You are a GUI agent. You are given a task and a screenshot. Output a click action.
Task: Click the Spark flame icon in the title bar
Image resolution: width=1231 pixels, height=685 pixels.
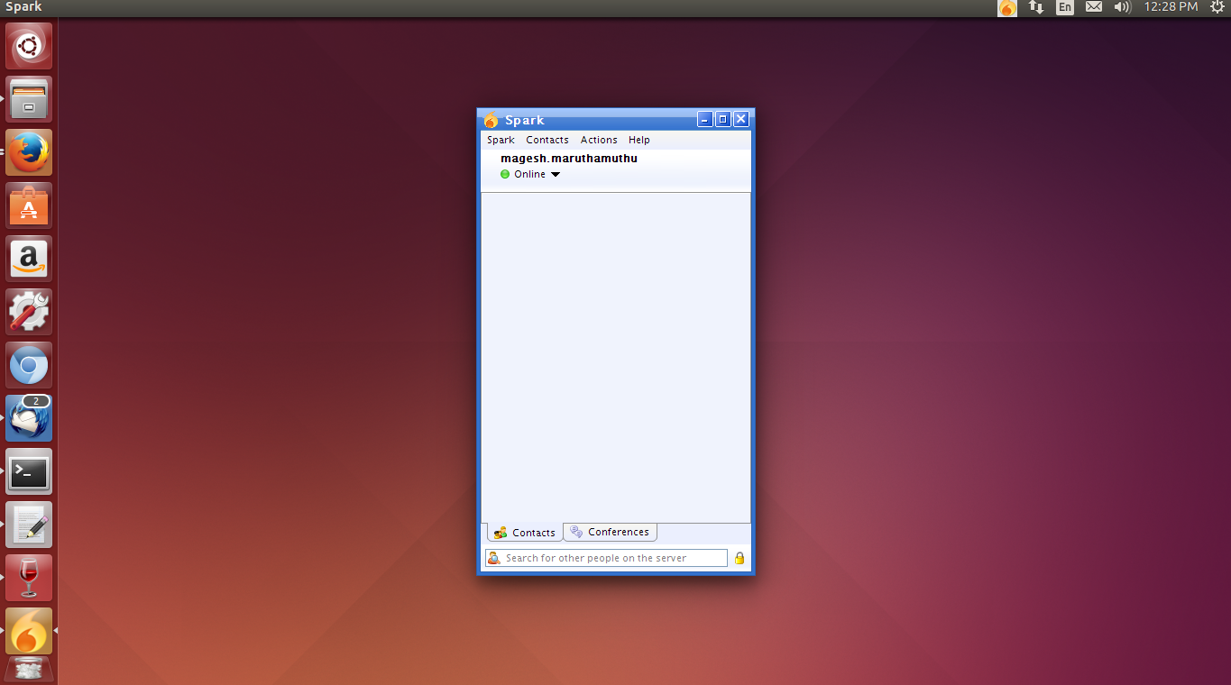point(491,120)
